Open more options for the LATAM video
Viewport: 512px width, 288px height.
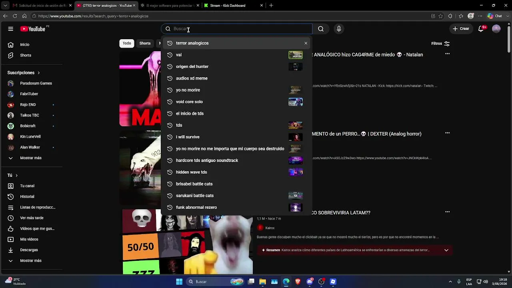click(x=447, y=212)
